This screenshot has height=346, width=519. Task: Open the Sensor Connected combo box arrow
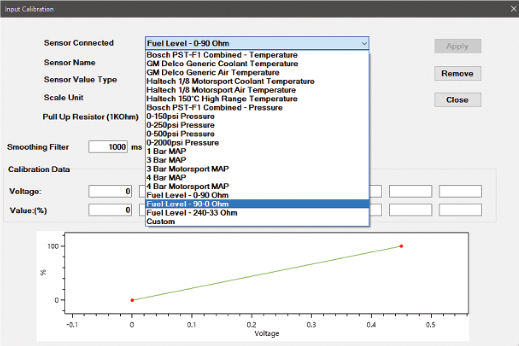click(x=364, y=43)
